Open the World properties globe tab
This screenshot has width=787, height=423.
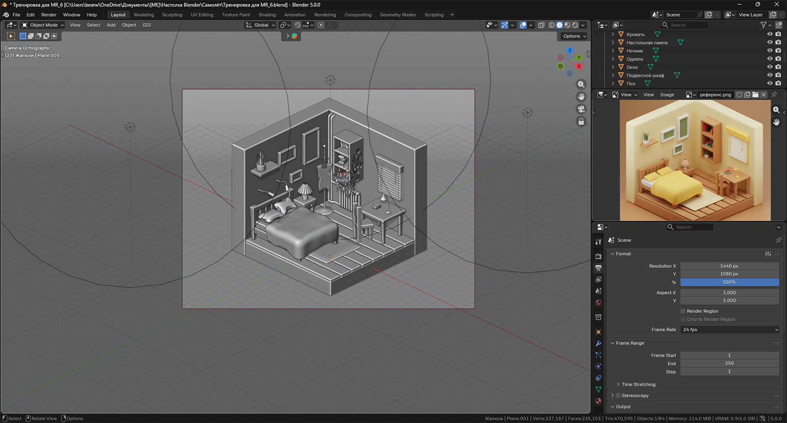(598, 302)
